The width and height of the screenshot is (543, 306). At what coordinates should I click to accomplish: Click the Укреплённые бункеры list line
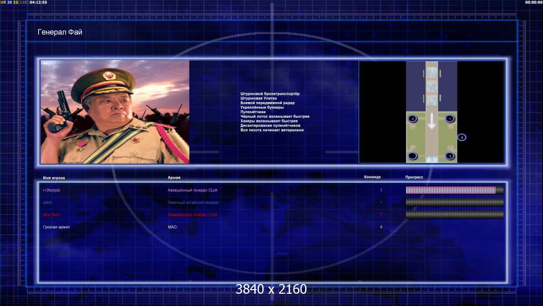(x=262, y=107)
